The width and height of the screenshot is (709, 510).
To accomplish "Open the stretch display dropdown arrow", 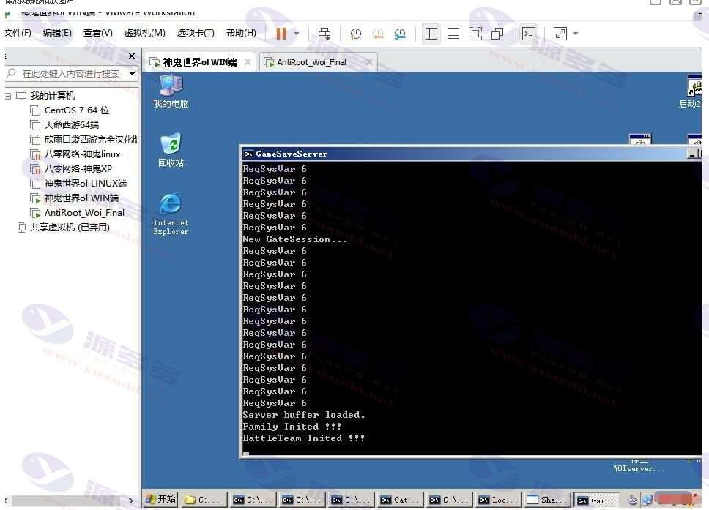I will 576,34.
